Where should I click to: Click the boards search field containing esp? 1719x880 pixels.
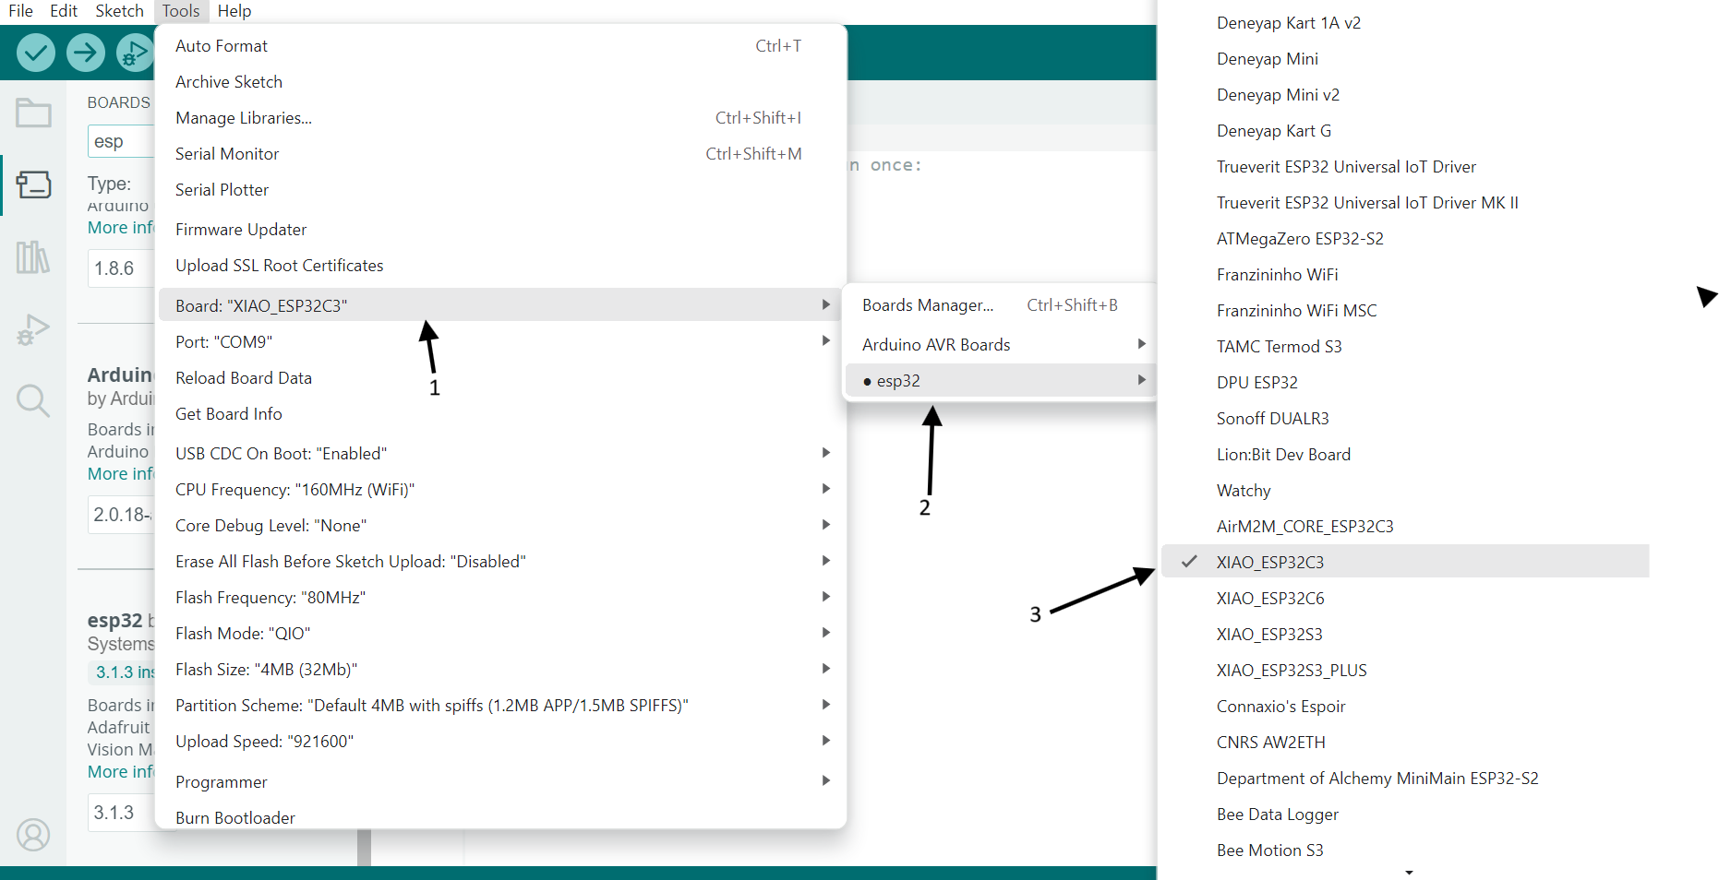[120, 141]
